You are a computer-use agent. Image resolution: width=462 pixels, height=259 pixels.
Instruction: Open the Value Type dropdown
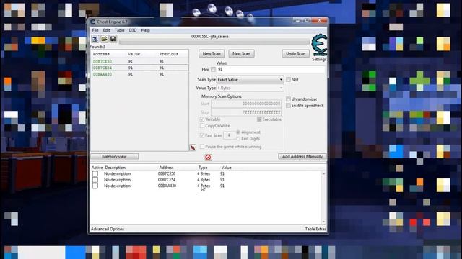[250, 88]
